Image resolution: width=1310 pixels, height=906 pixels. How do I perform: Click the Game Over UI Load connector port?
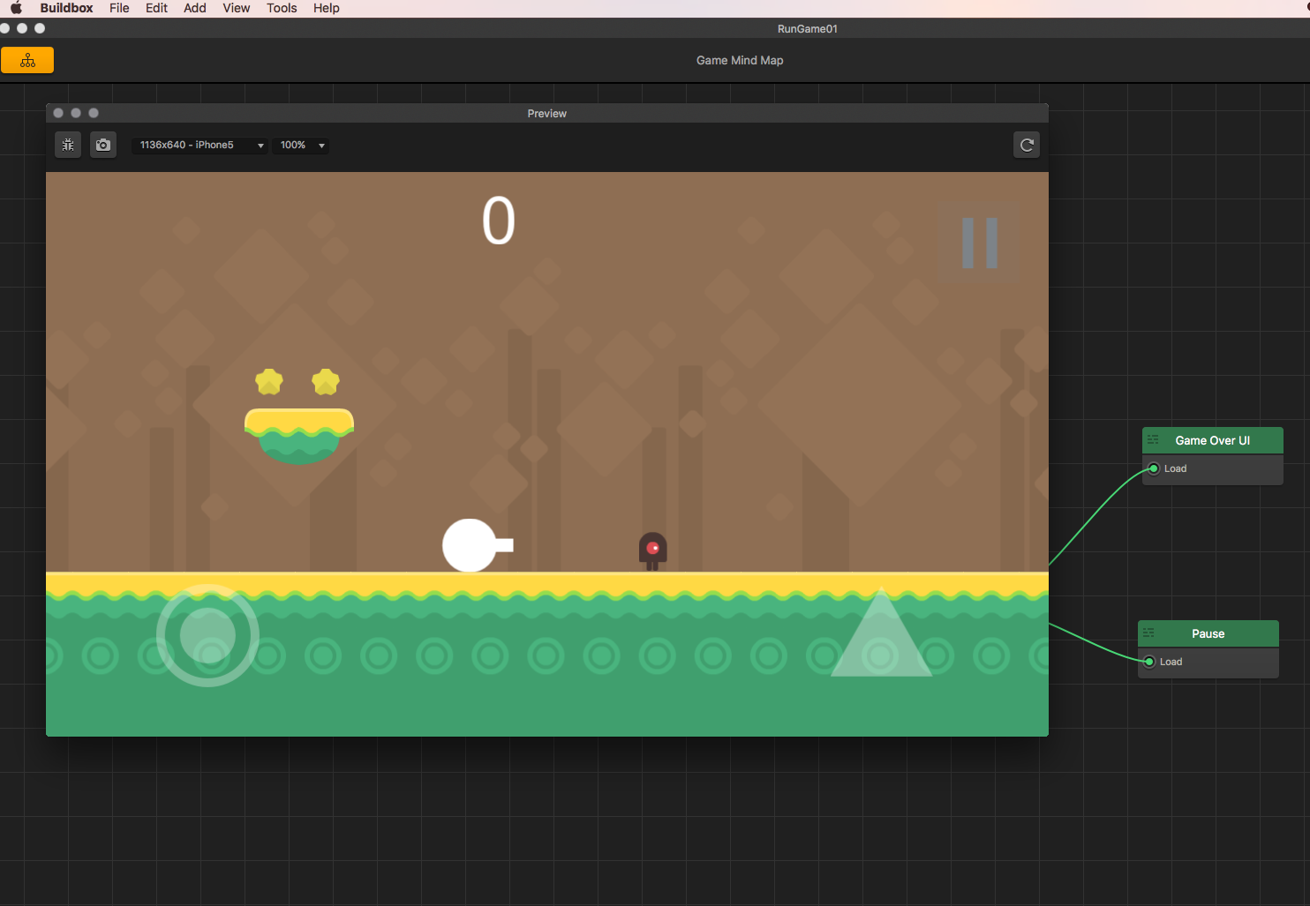tap(1153, 468)
